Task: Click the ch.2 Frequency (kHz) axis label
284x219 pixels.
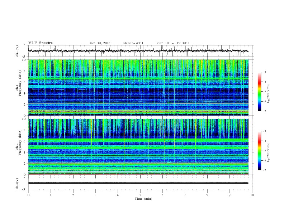Action: click(x=19, y=142)
